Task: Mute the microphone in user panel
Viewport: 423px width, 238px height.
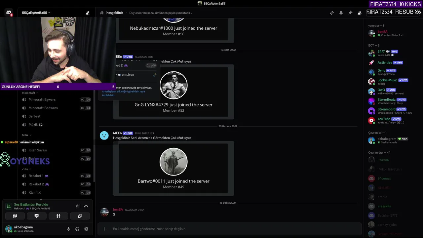Action: [x=68, y=229]
